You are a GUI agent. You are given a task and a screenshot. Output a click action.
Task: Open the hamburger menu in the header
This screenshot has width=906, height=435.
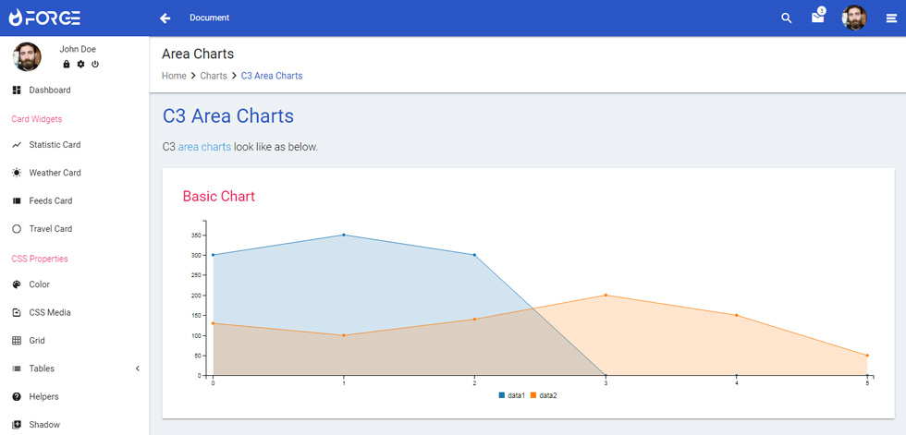(x=891, y=18)
